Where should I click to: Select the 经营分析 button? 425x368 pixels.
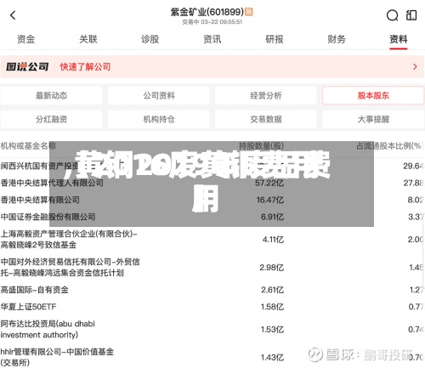[x=266, y=95]
